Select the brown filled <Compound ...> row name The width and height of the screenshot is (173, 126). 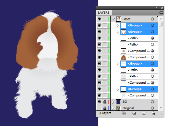[139, 57]
